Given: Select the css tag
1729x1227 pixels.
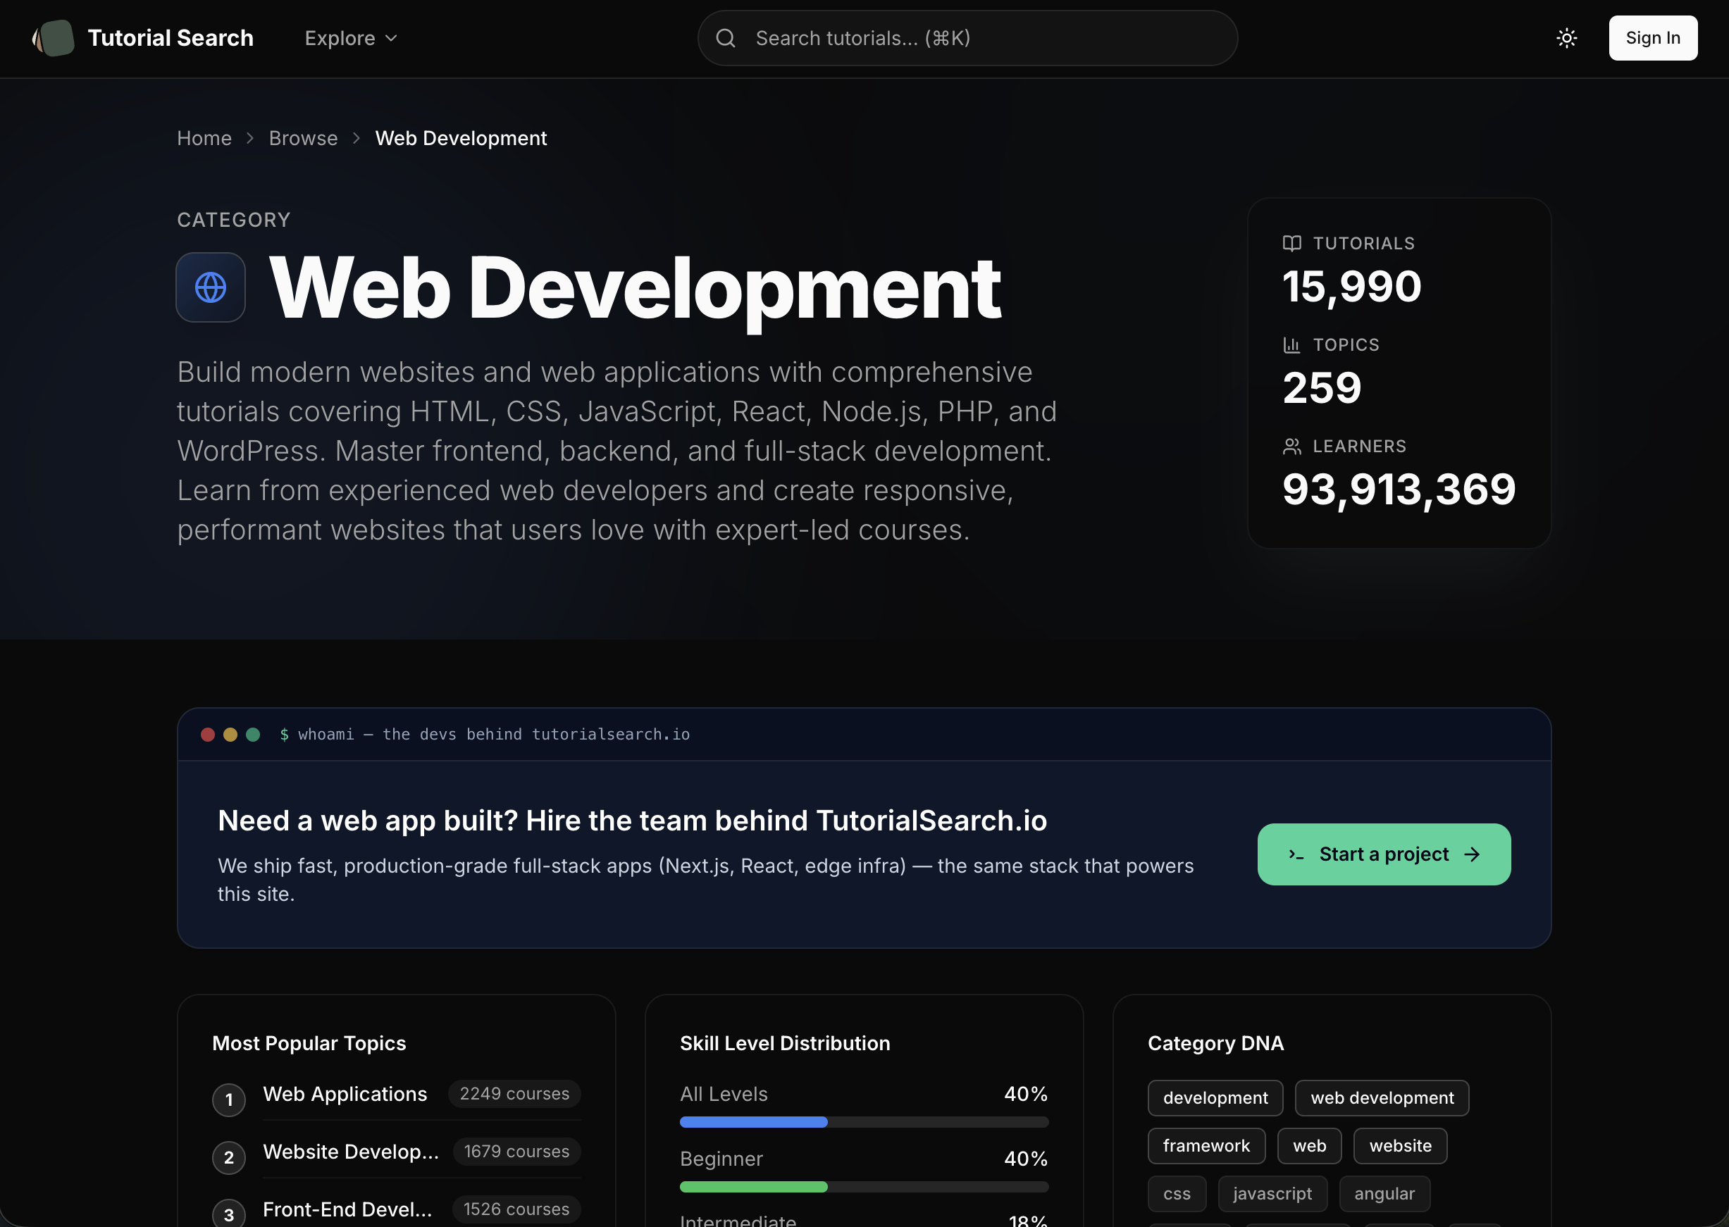Looking at the screenshot, I should coord(1177,1194).
